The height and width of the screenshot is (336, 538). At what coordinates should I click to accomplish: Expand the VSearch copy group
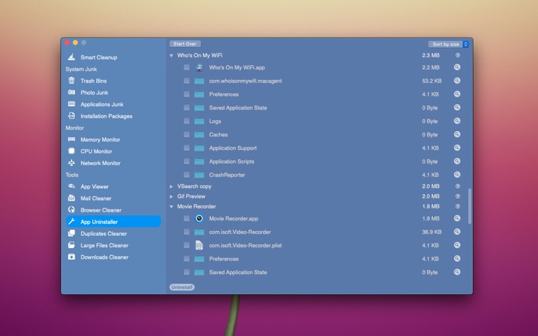171,187
